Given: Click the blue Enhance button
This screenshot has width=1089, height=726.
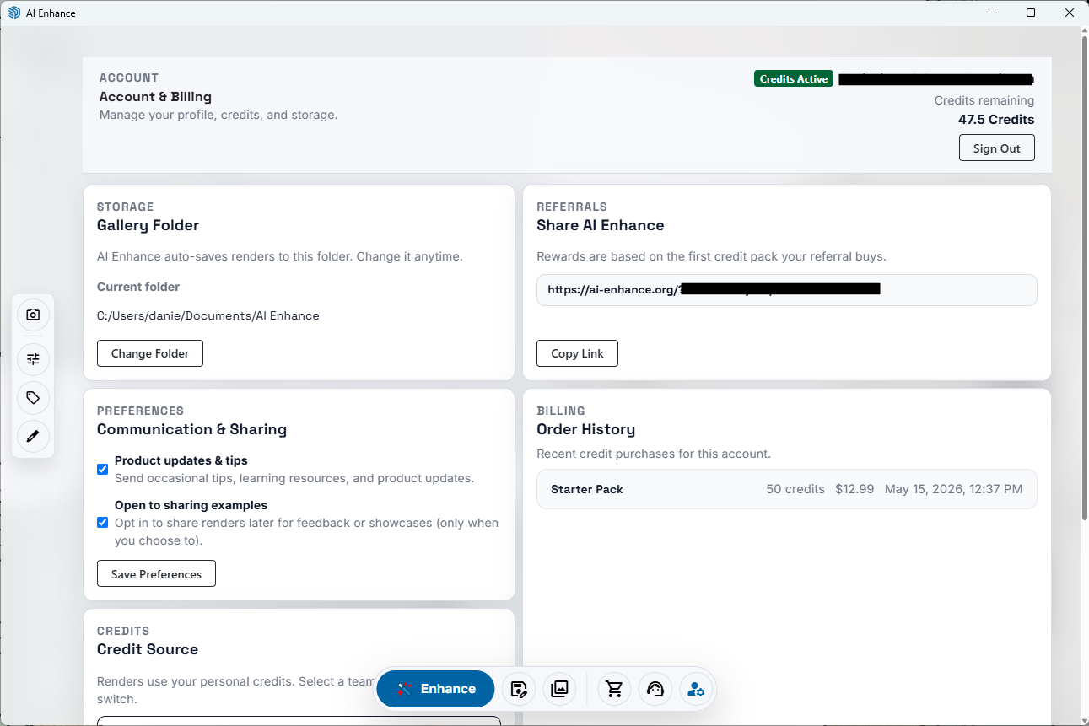Looking at the screenshot, I should [435, 689].
